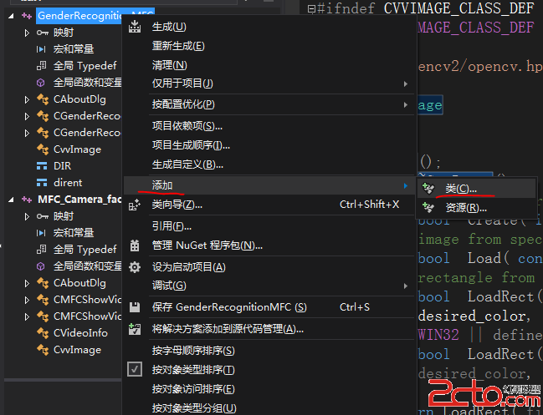Open the 添加 submenu
This screenshot has width=543, height=415.
click(x=270, y=185)
